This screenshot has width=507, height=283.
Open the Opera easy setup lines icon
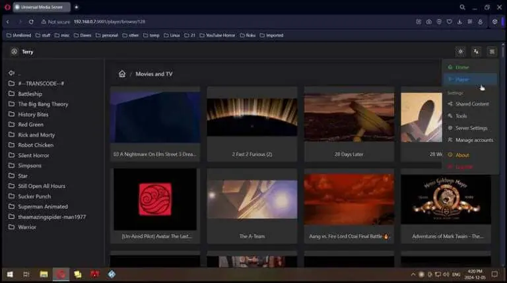470,22
